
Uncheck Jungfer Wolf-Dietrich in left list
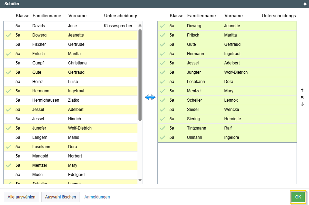9,128
